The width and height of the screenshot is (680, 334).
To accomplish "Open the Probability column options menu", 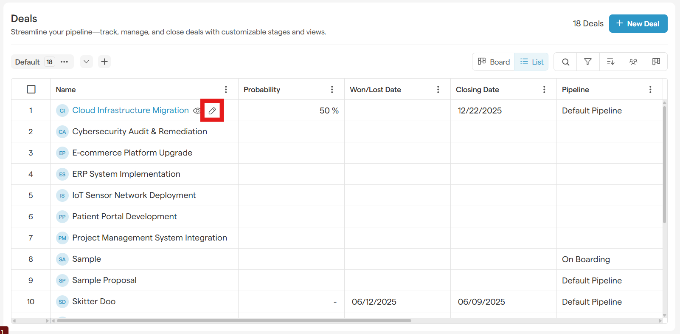I will [332, 89].
